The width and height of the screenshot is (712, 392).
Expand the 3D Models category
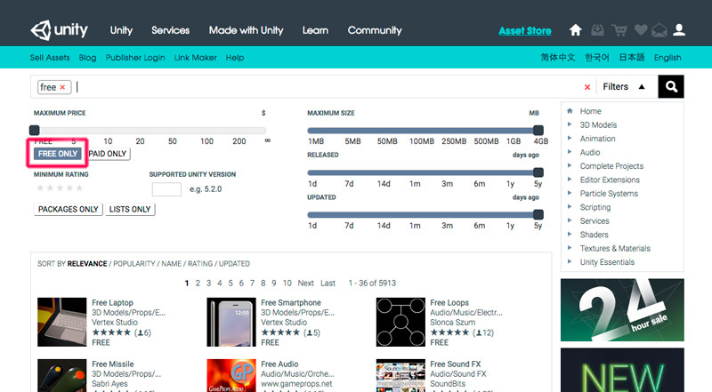click(x=598, y=124)
